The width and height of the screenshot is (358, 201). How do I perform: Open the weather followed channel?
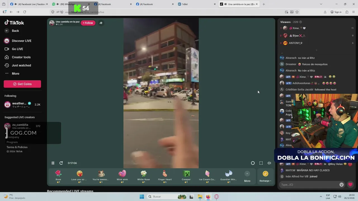click(22, 105)
